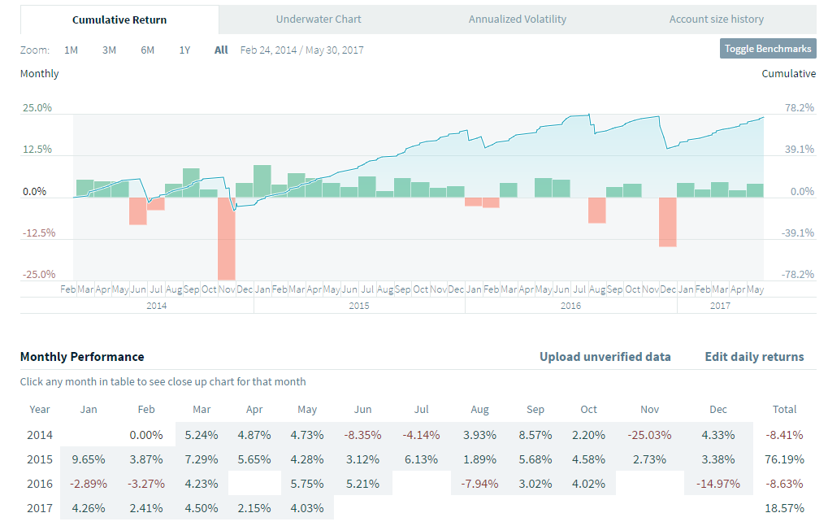This screenshot has width=828, height=526.
Task: Select the December 2016 -14.97% cell
Action: 718,484
